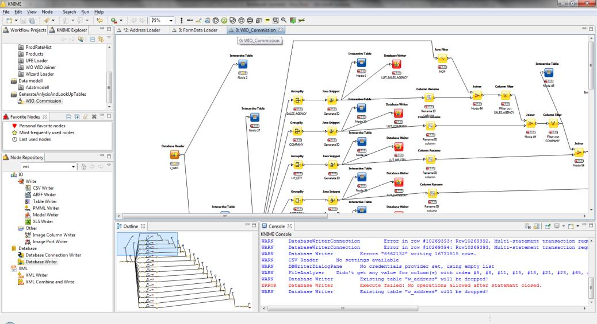The height and width of the screenshot is (324, 597).
Task: Click the Save toolbar icon
Action: click(23, 21)
